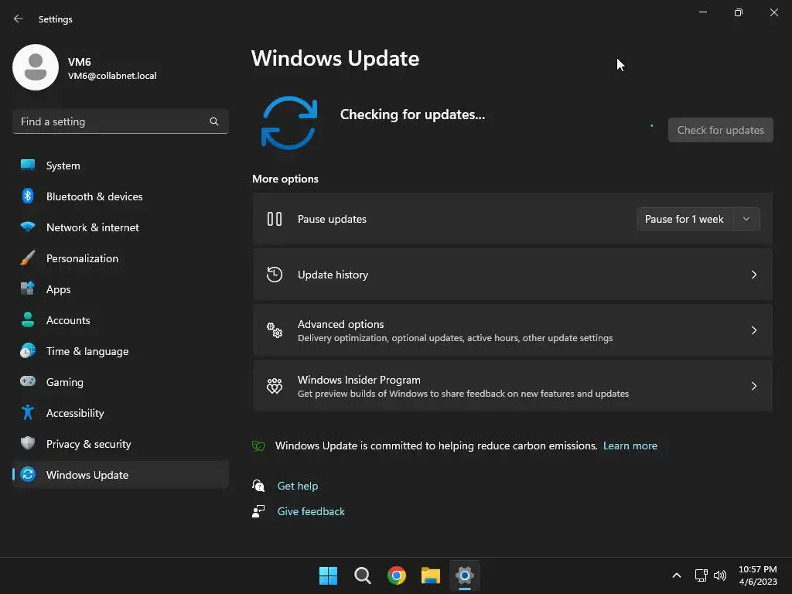Click the Personalization paintbrush icon
792x594 pixels.
(28, 258)
